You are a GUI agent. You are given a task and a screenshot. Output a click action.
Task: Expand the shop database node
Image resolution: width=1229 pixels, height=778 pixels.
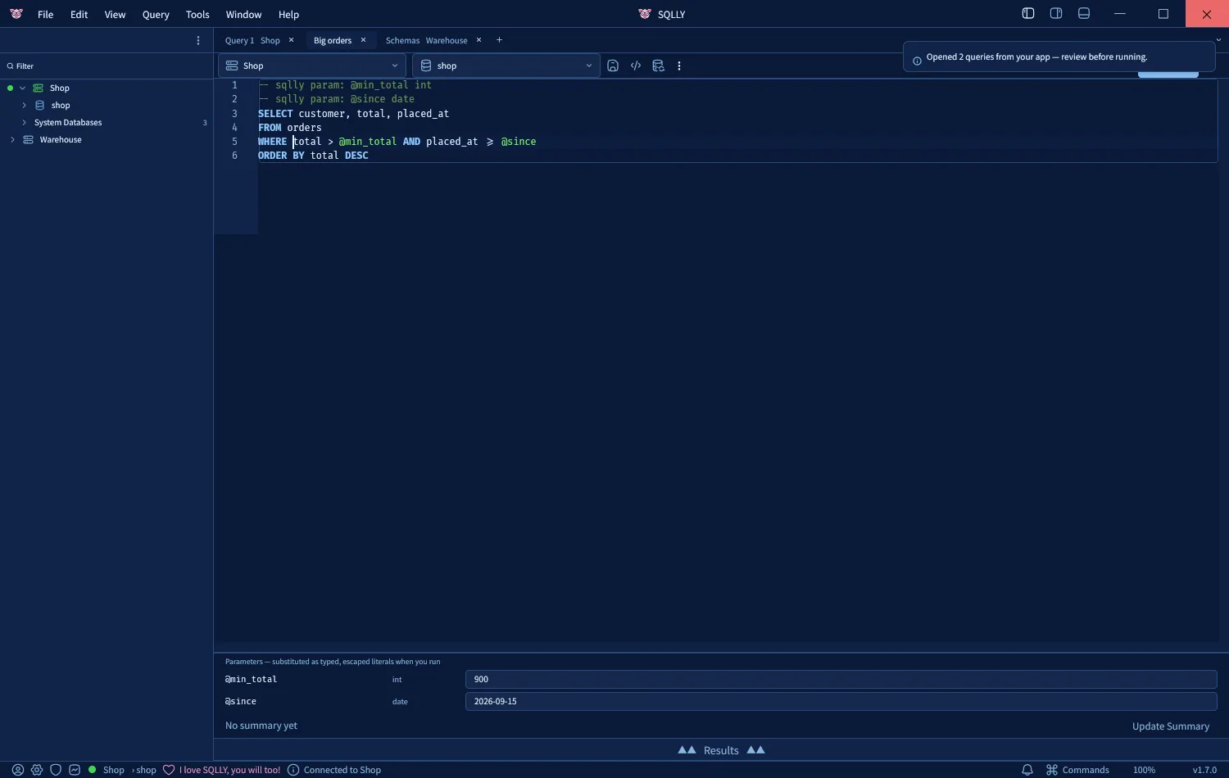click(x=24, y=105)
